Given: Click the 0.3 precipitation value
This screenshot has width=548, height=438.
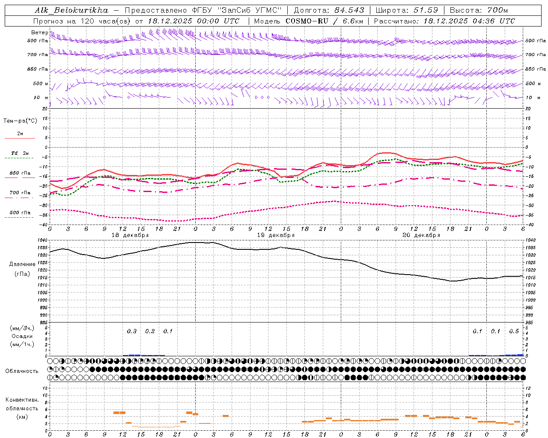Looking at the screenshot, I should pyautogui.click(x=132, y=331).
